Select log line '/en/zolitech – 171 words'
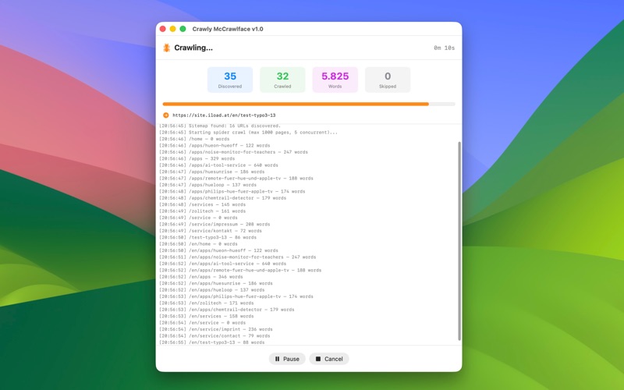Image resolution: width=624 pixels, height=390 pixels. 207,303
